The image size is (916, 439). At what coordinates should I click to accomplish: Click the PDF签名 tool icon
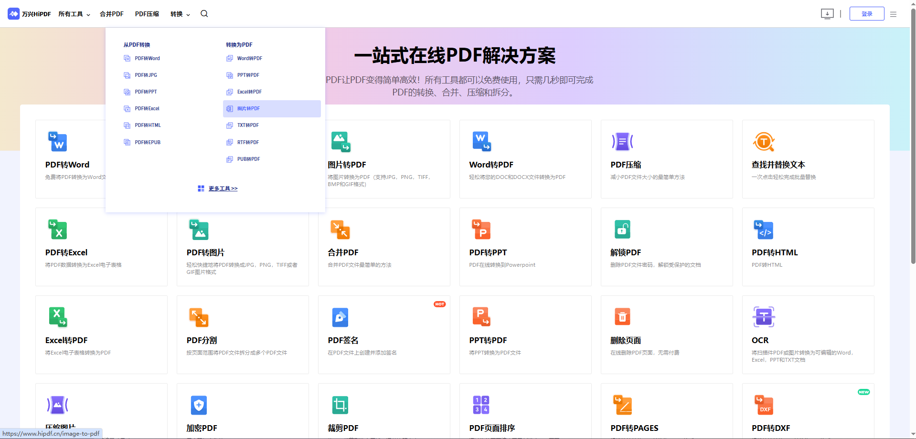341,317
